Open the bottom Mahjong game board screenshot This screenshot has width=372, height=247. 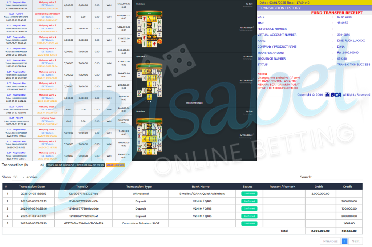(149, 137)
